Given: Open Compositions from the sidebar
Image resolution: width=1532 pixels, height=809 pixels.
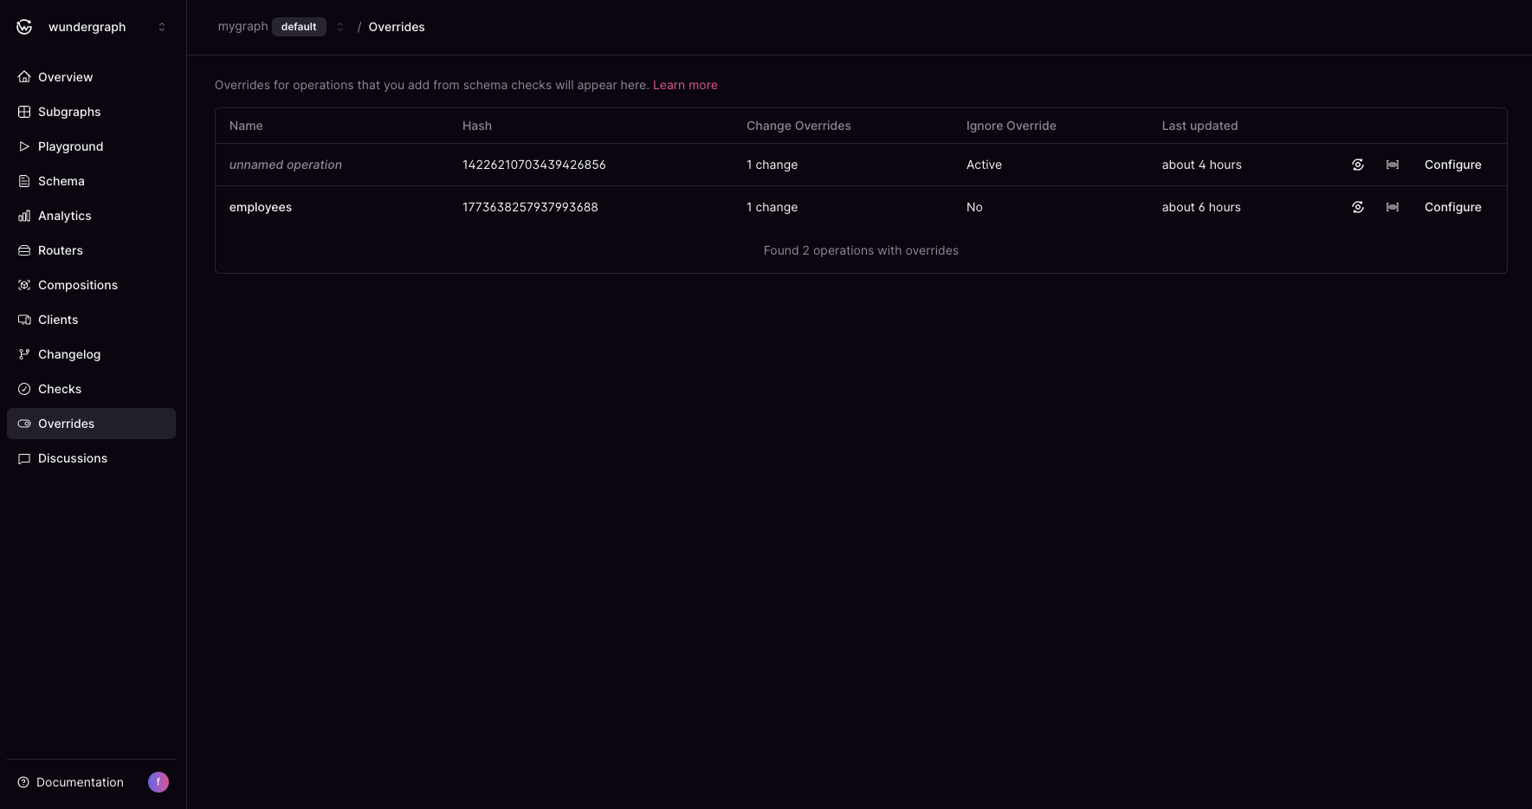Looking at the screenshot, I should (x=77, y=285).
